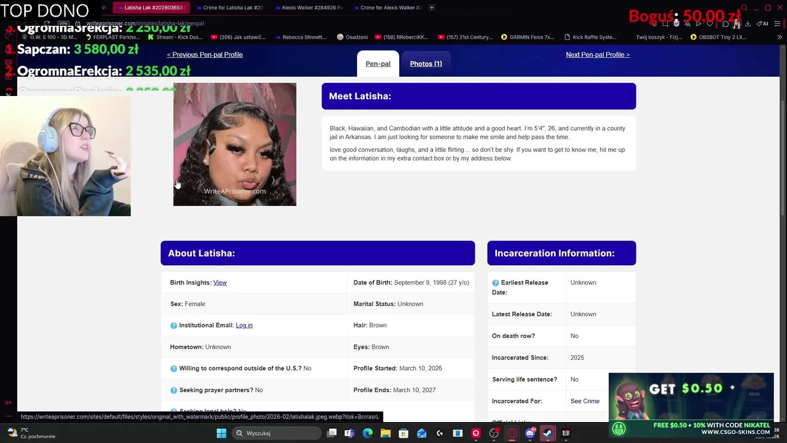Screen dimensions: 787x443
Task: Open Steam from the taskbar
Action: (x=548, y=433)
